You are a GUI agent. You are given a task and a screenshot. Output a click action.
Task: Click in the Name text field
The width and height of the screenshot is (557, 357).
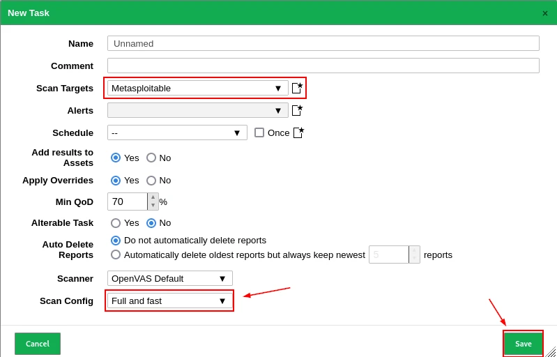[323, 43]
